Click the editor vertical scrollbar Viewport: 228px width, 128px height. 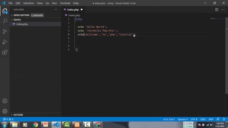(x=227, y=55)
